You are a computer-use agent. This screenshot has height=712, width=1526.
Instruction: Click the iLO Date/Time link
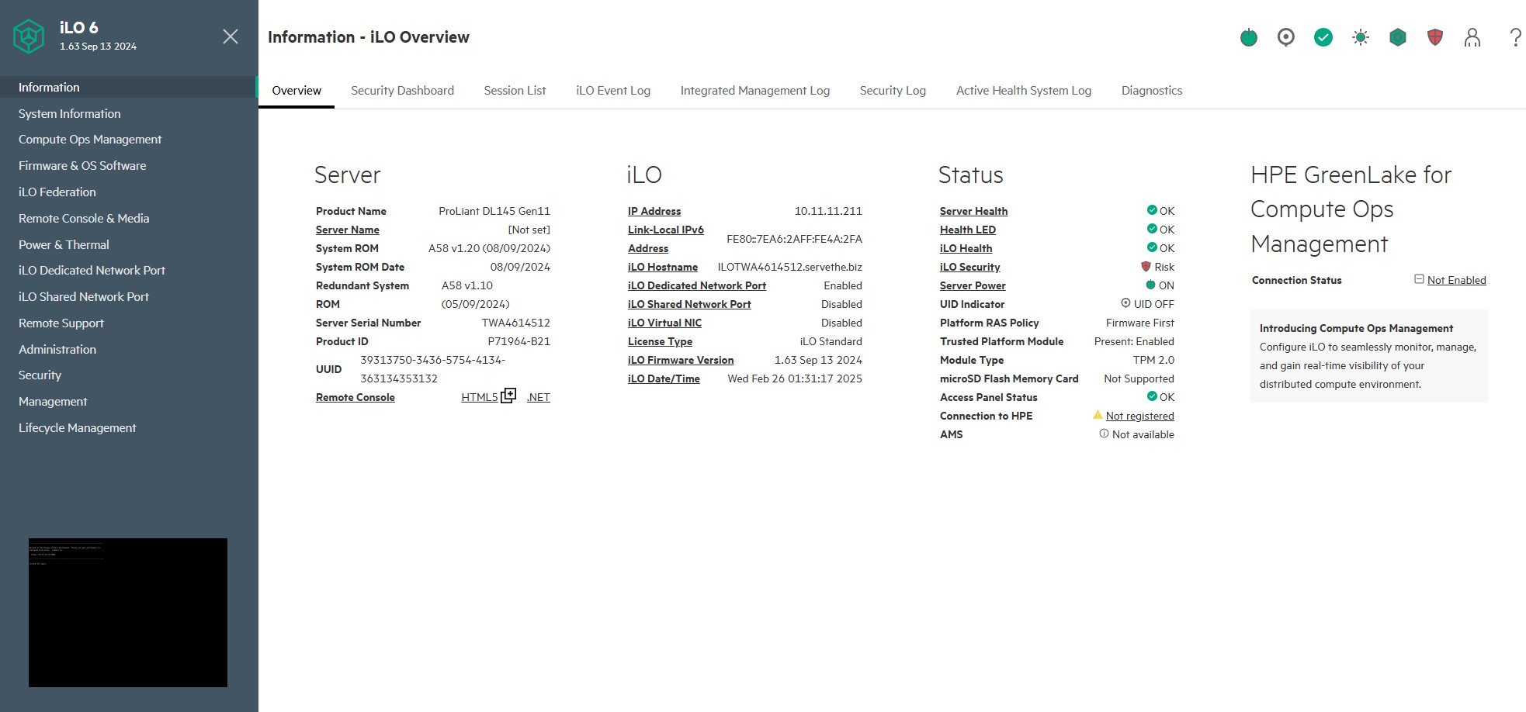point(664,378)
